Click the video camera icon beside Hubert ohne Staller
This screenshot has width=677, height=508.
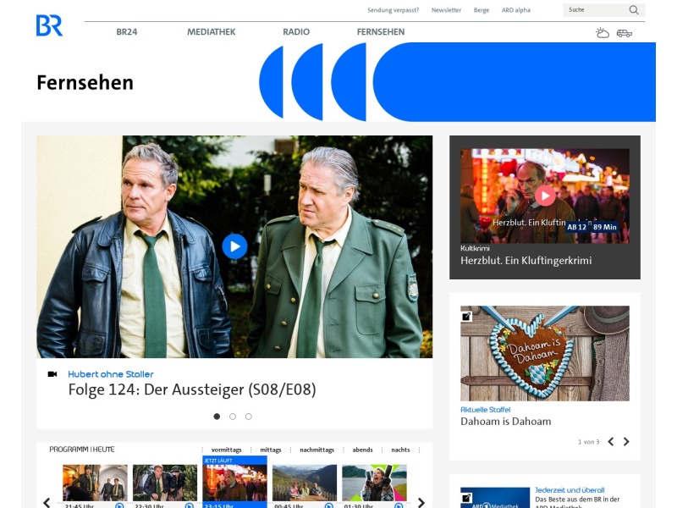click(52, 374)
